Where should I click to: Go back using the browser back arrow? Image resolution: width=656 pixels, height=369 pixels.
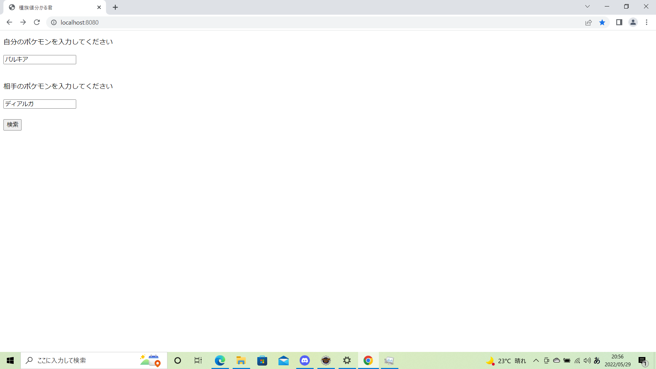pyautogui.click(x=9, y=22)
